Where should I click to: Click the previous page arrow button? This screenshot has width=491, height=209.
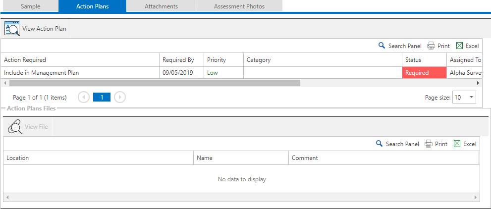point(84,98)
